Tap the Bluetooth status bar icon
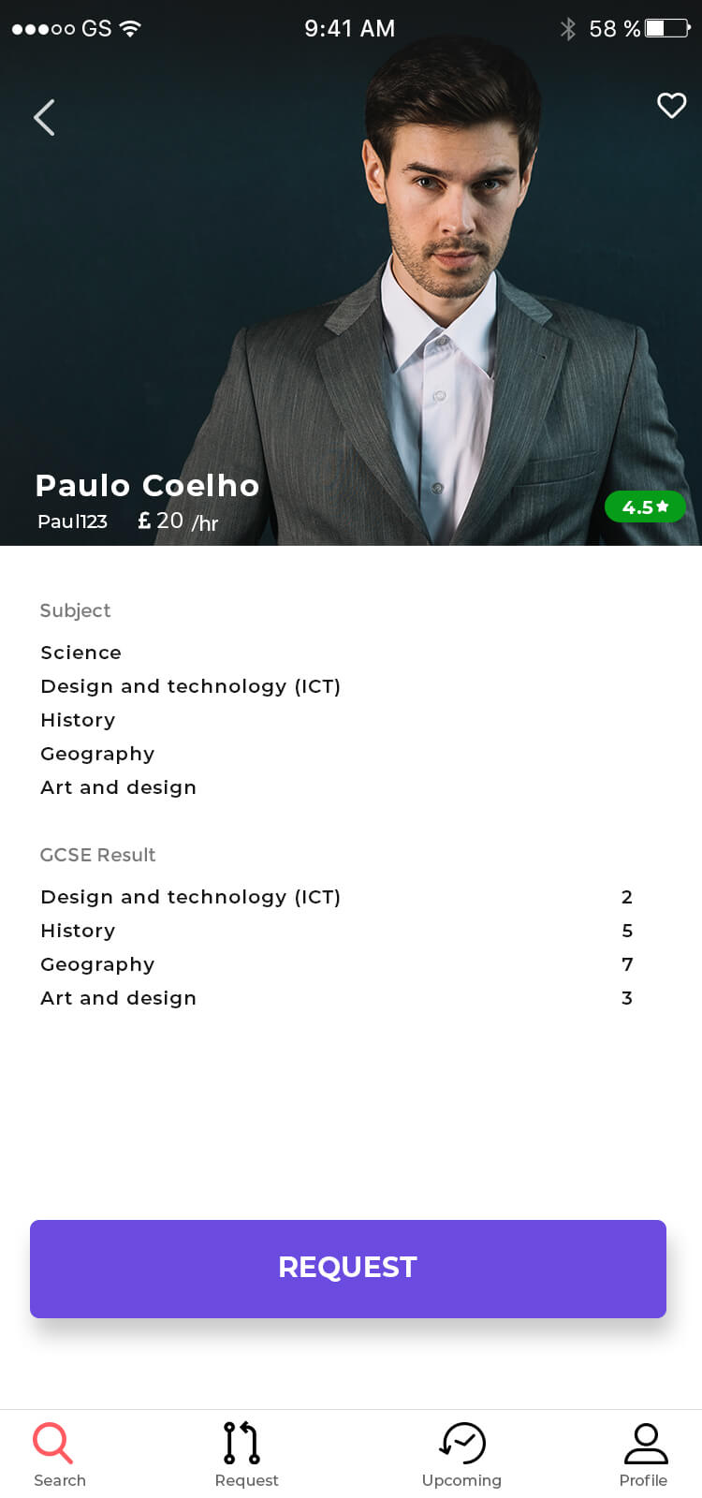The height and width of the screenshot is (1498, 702). pyautogui.click(x=567, y=29)
